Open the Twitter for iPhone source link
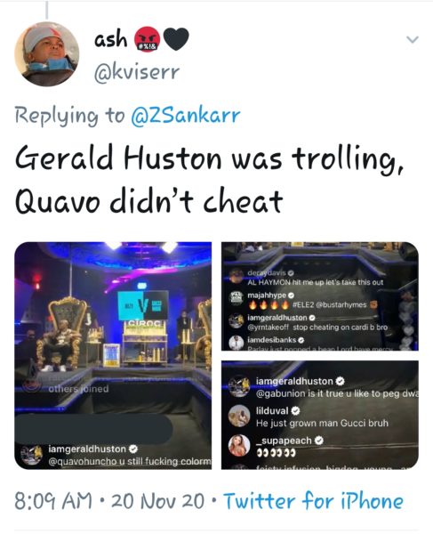The height and width of the screenshot is (534, 433). tap(313, 501)
